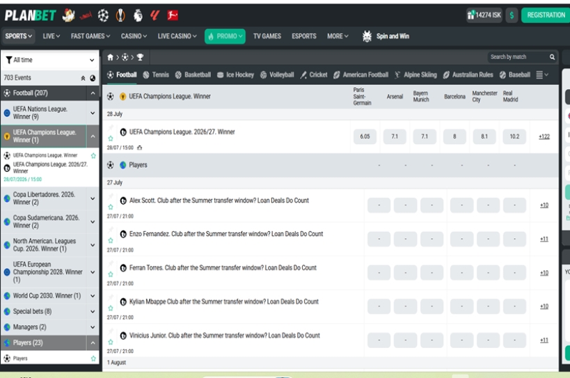Open the TV GAMES menu item

pyautogui.click(x=267, y=36)
